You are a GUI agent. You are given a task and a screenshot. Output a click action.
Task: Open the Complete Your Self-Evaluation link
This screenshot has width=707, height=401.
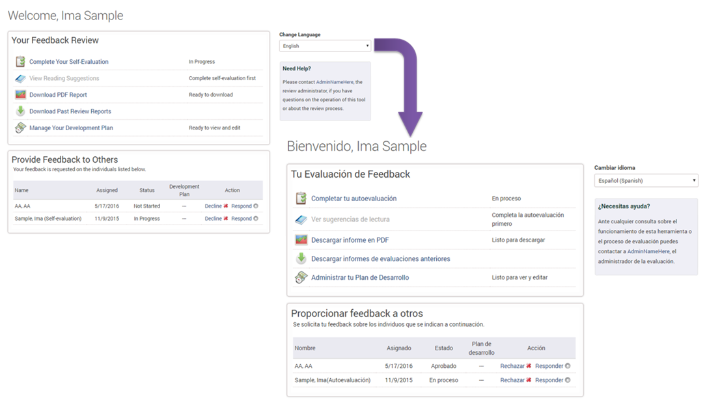[x=68, y=62]
